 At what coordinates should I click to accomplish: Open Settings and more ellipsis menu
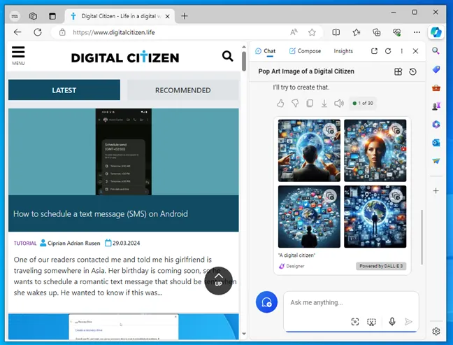point(417,32)
